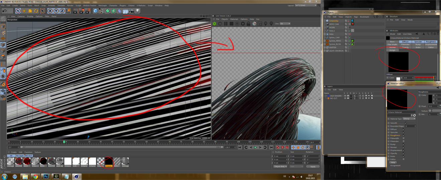Select NO OCT material layer tab

[x=29, y=156]
